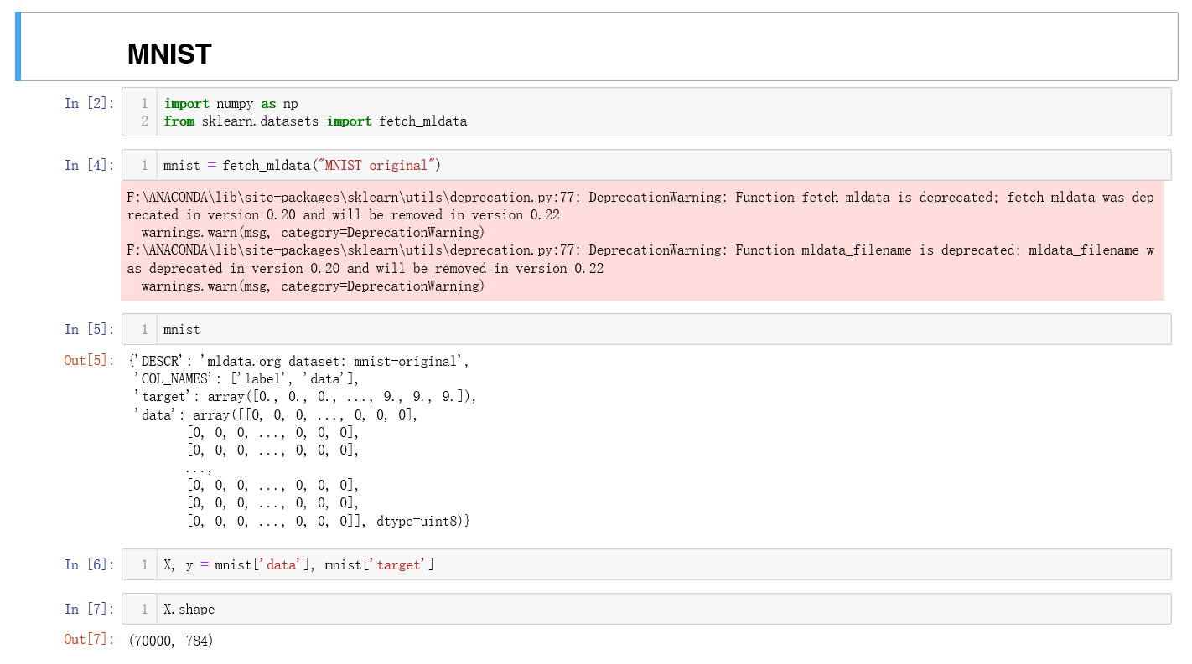Image resolution: width=1192 pixels, height=664 pixels.
Task: Click the In [5] mnist code cell
Action: tap(646, 329)
